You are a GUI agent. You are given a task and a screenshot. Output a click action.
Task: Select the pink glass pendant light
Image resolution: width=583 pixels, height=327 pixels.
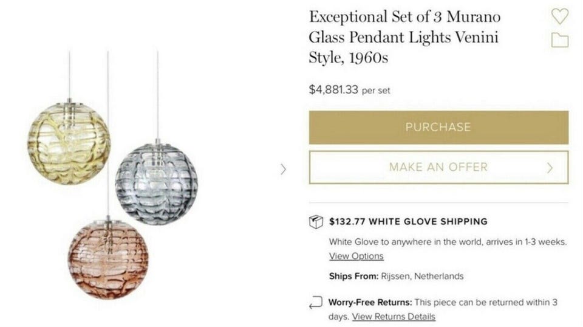pyautogui.click(x=107, y=260)
